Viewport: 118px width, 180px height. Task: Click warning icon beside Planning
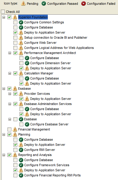pyautogui.click(x=15, y=134)
